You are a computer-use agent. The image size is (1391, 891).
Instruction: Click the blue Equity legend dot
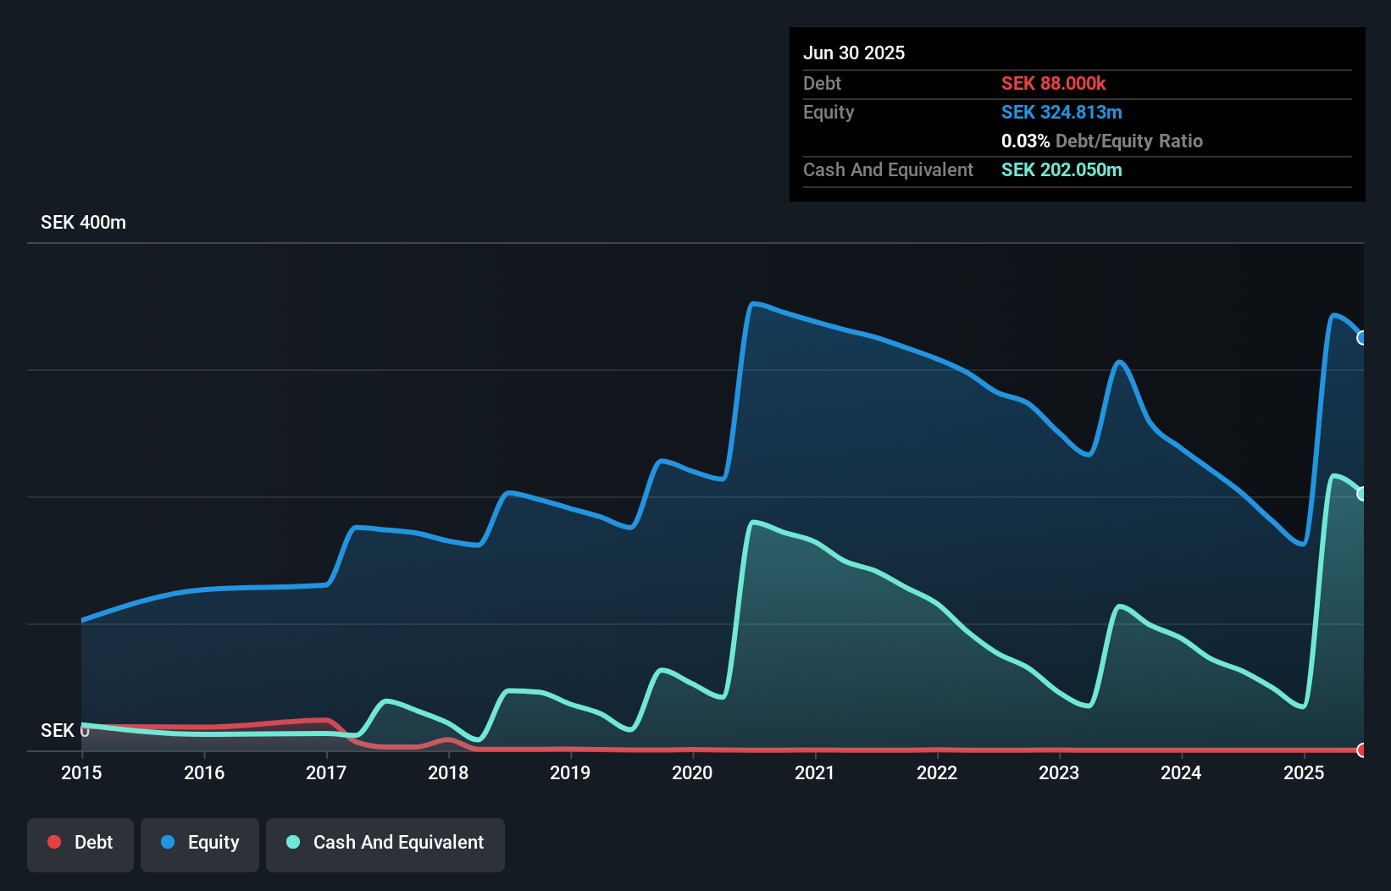point(168,842)
